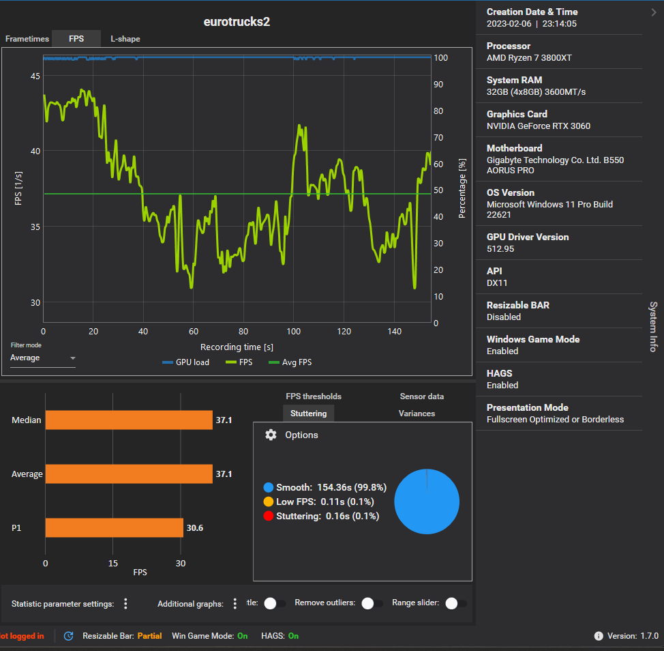Open the FPS thresholds tab

point(314,396)
